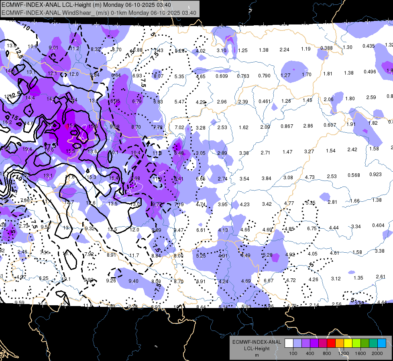Image resolution: width=393 pixels, height=361 pixels.
Task: Choose the orange legend color swatch
Action: click(x=340, y=343)
